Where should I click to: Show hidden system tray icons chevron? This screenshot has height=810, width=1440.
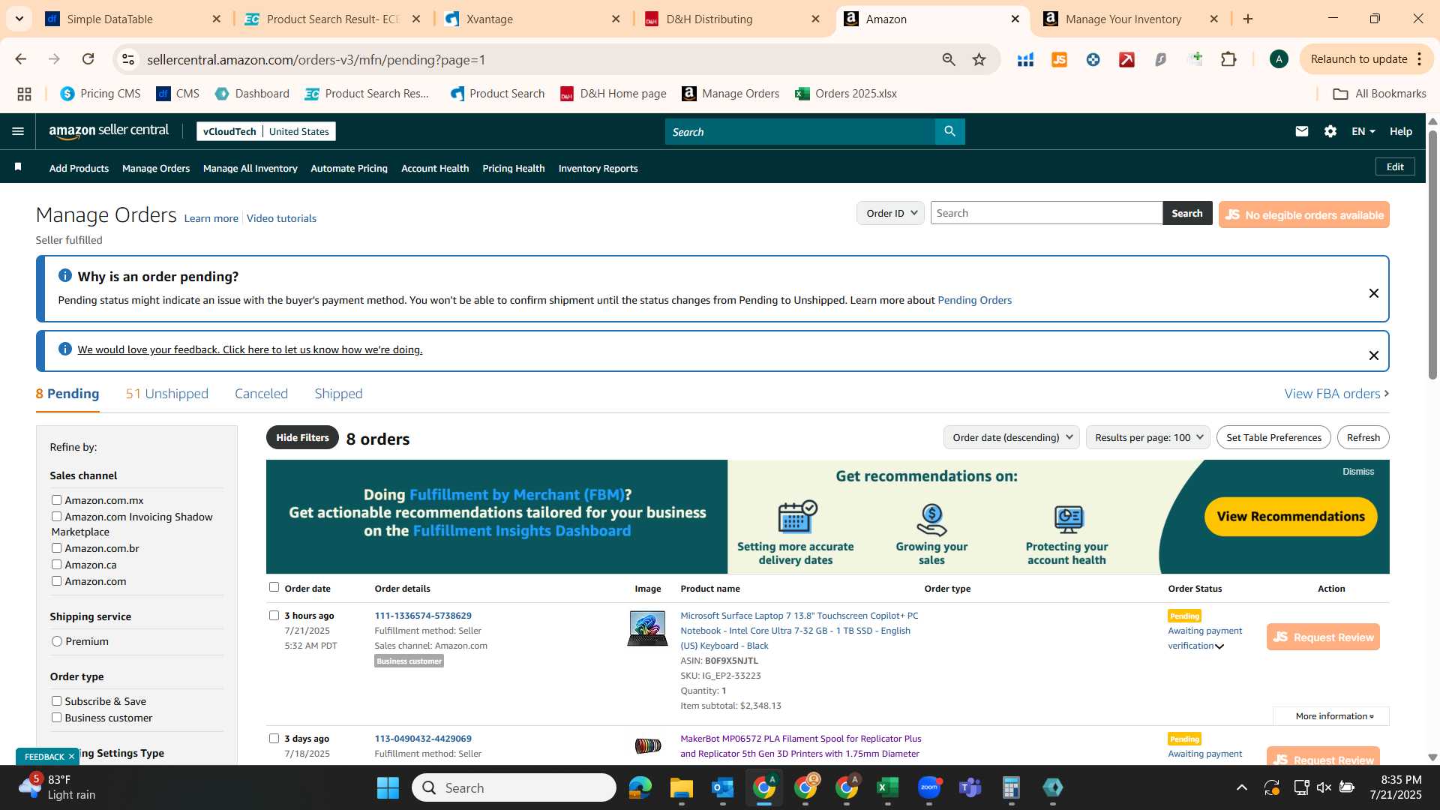(1242, 787)
